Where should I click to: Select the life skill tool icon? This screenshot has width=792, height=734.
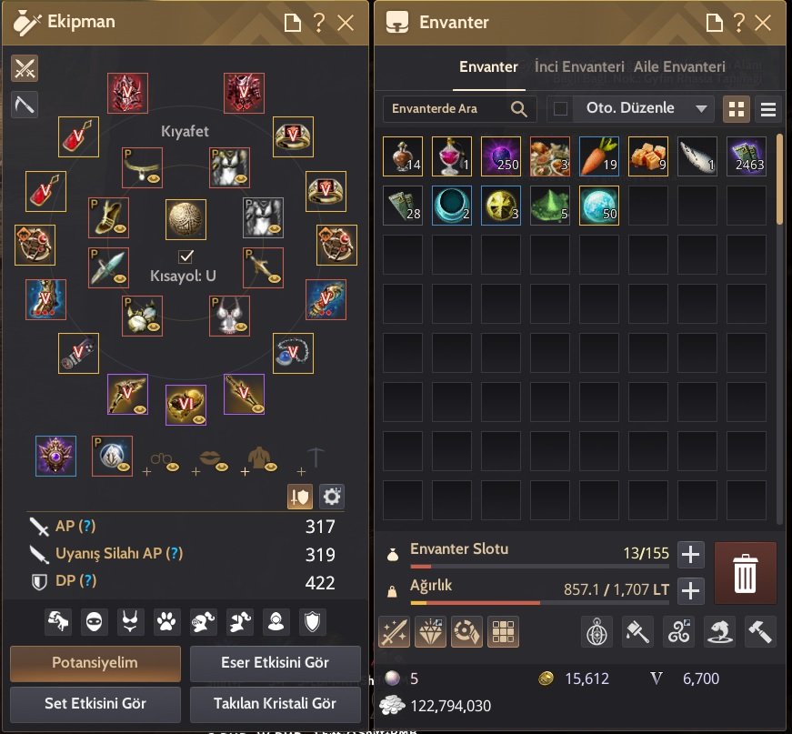tap(25, 105)
